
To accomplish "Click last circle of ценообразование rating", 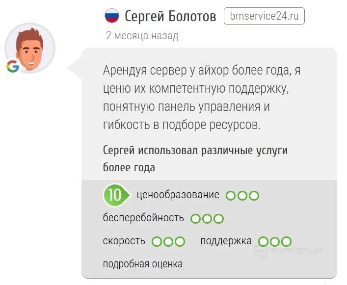I will point(254,196).
